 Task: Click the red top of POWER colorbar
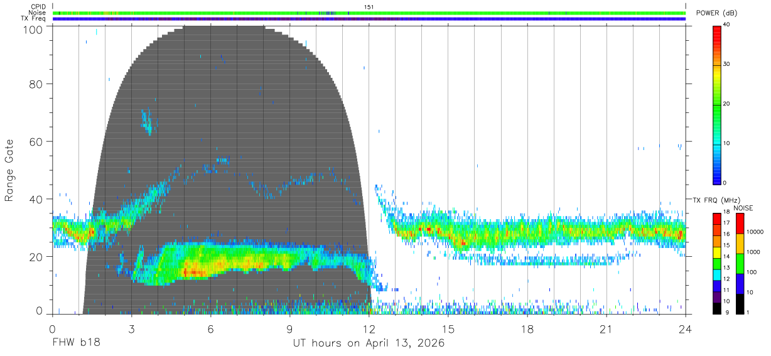[717, 35]
